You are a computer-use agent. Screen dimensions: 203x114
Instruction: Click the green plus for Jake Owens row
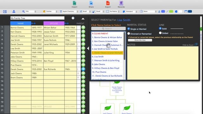click(x=83, y=57)
